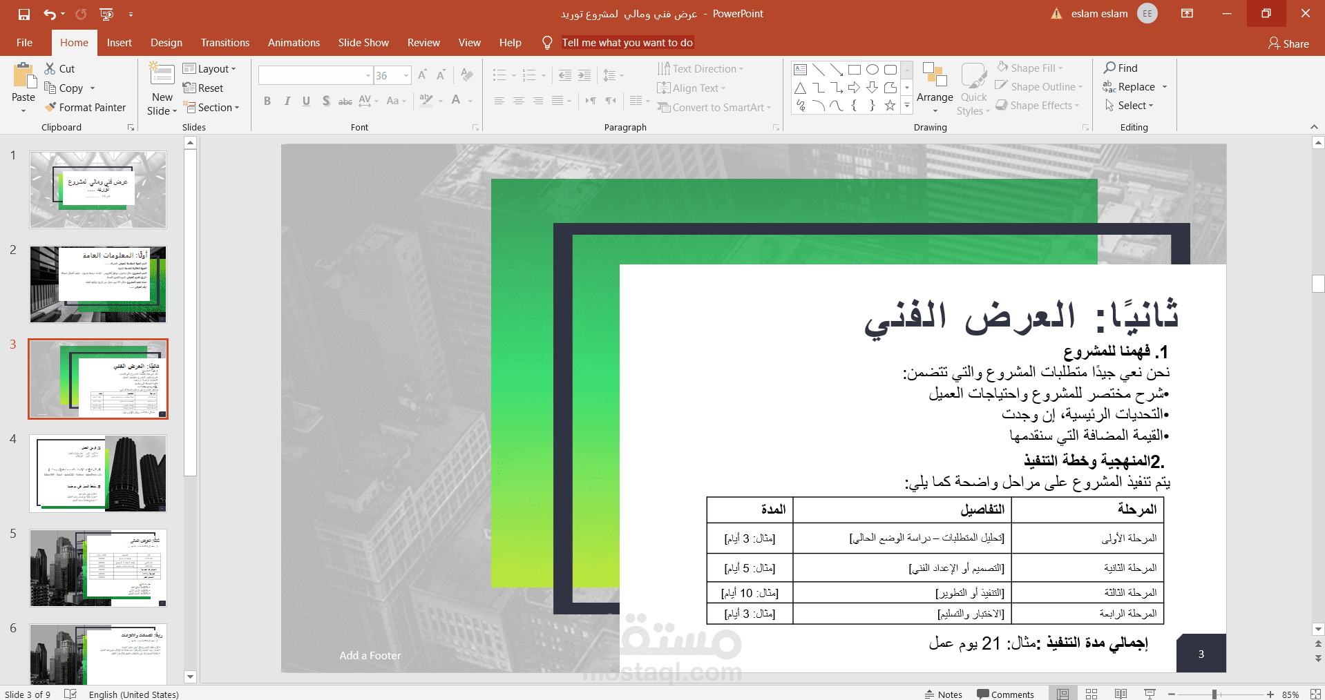Click Replace in Editing group

(1129, 86)
